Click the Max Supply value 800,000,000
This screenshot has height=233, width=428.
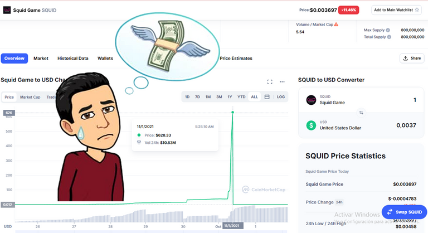point(412,30)
